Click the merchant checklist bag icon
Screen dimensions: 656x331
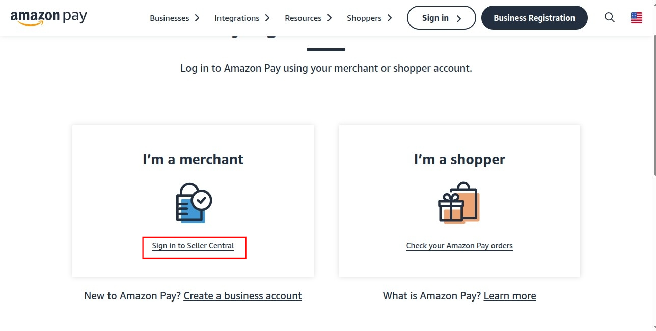(194, 202)
